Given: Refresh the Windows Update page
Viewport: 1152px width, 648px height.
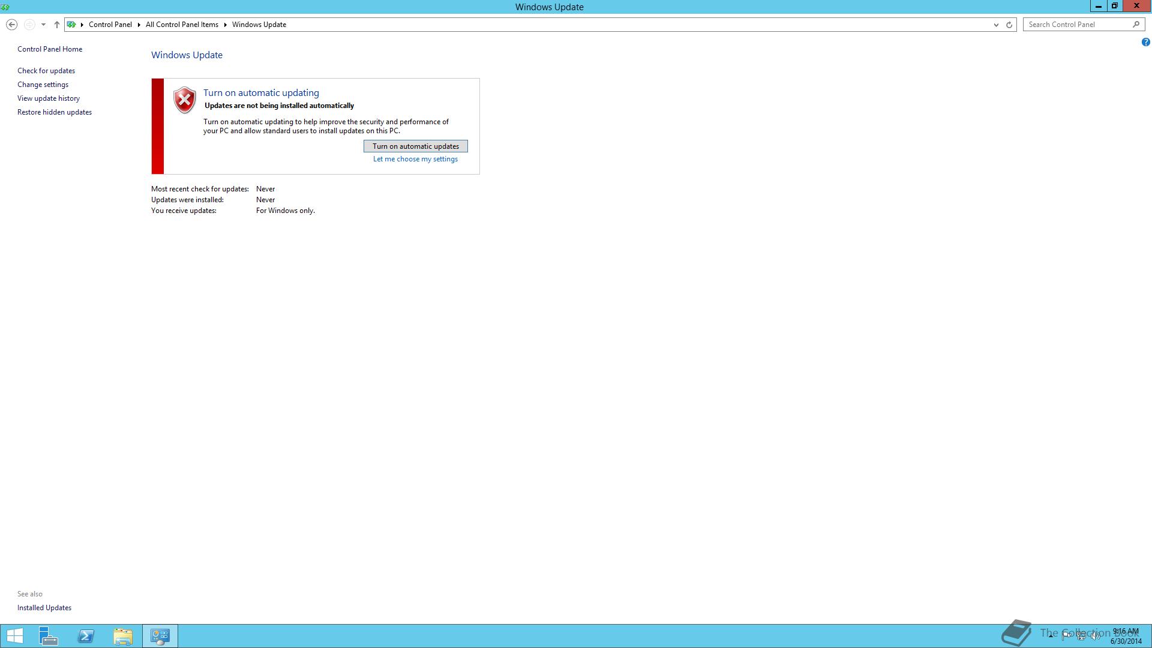Looking at the screenshot, I should coord(1009,25).
